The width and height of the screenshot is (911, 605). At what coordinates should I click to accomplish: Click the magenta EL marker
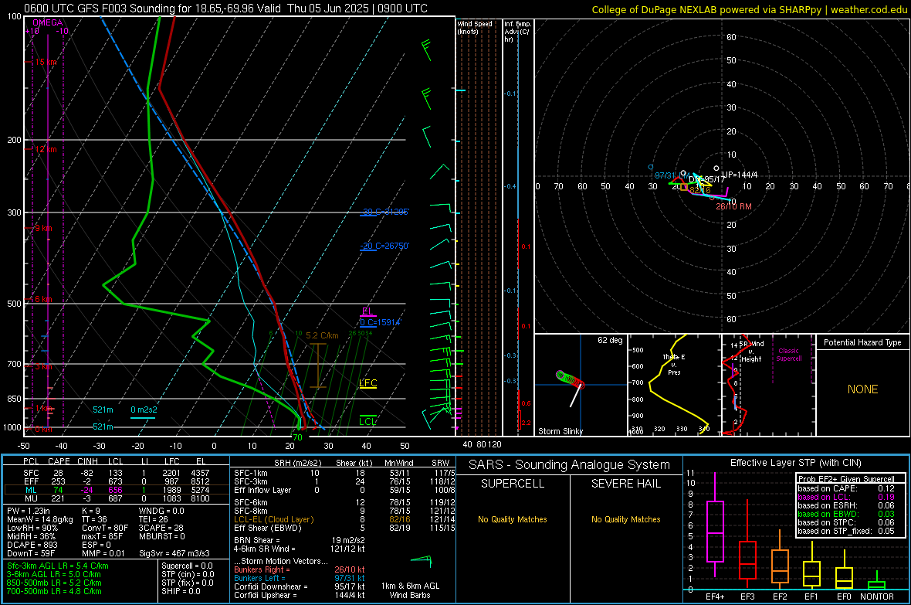pos(367,311)
